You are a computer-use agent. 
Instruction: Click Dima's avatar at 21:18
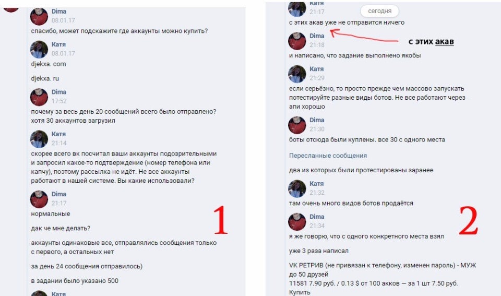pyautogui.click(x=297, y=41)
